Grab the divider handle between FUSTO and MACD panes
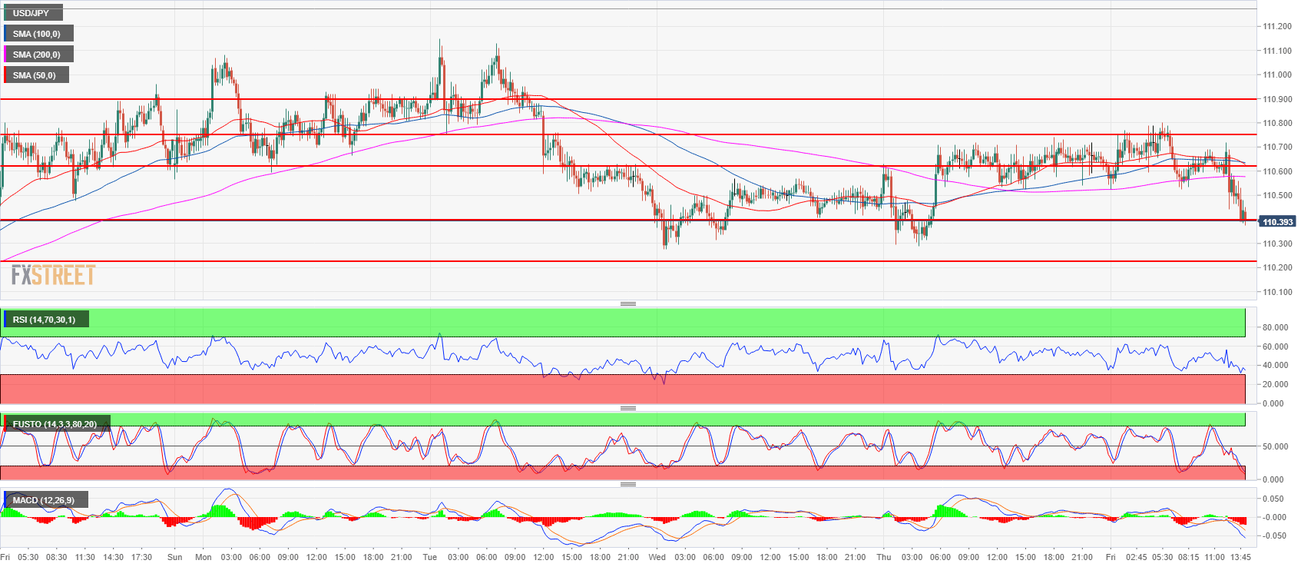Viewport: 1311px width, 567px height. tap(628, 484)
